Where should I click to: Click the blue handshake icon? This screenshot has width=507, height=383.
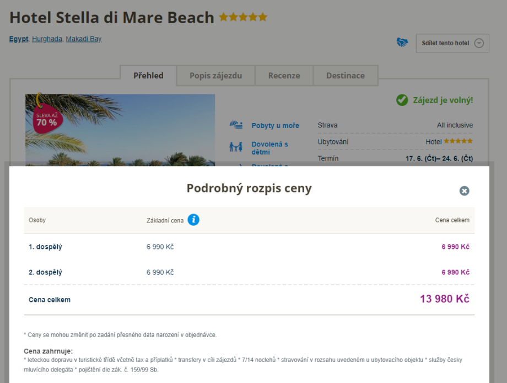(x=402, y=42)
